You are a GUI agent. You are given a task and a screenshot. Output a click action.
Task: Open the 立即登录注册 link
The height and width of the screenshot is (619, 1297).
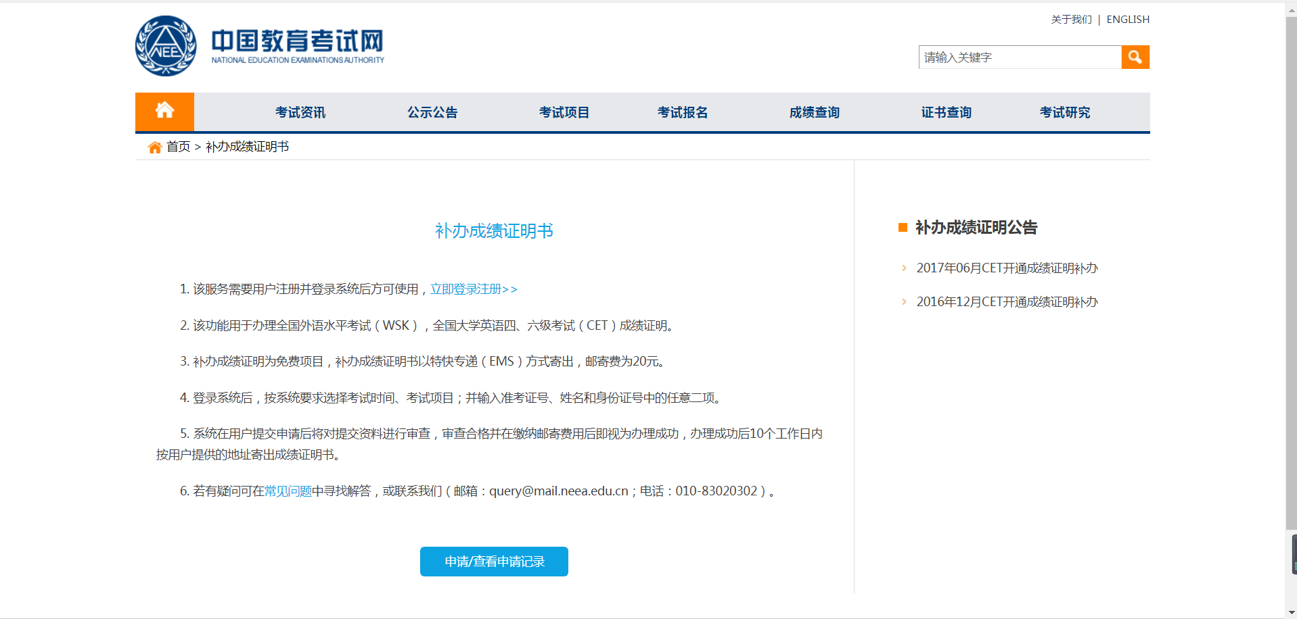[473, 289]
